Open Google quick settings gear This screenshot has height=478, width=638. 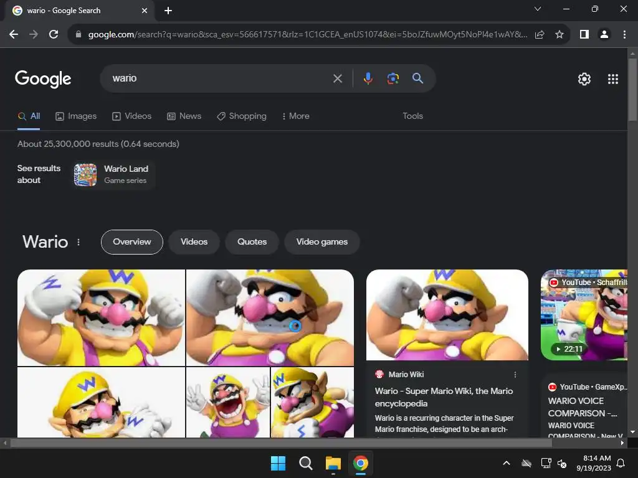[x=584, y=79]
